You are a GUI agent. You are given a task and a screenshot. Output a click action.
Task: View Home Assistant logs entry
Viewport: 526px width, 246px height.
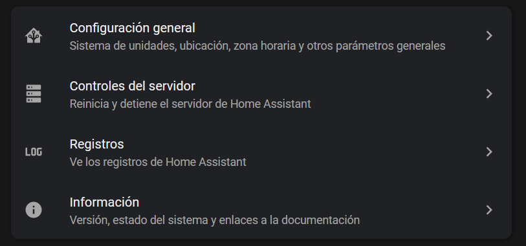point(261,152)
